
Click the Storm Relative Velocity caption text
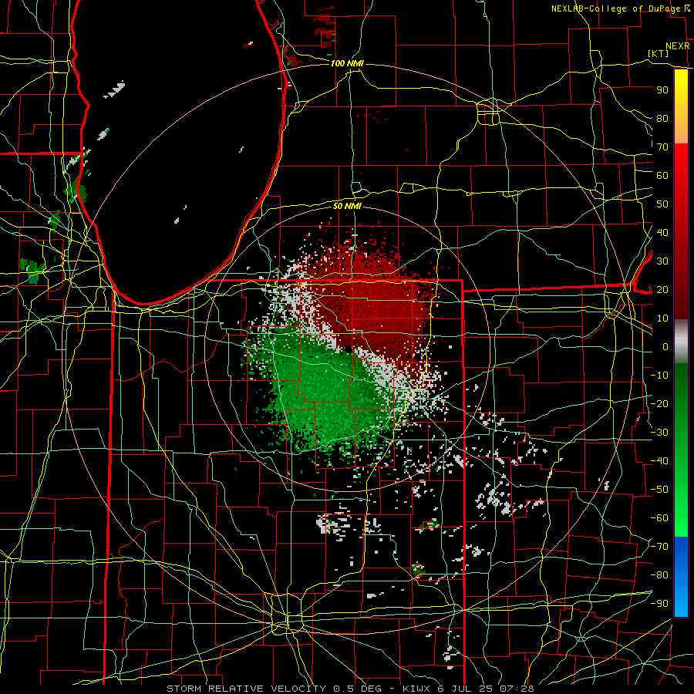click(x=350, y=689)
